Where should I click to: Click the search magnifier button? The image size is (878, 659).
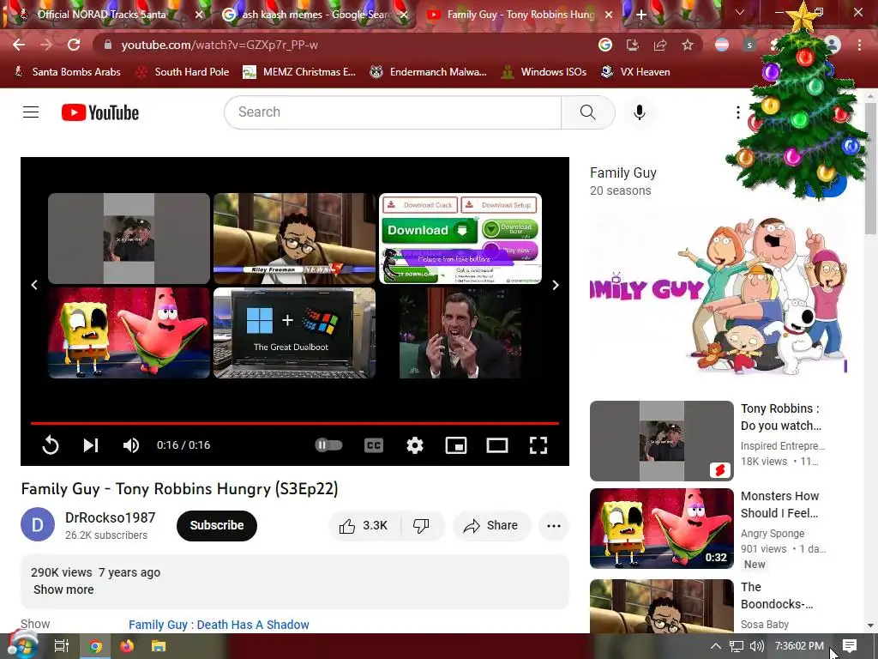(588, 112)
